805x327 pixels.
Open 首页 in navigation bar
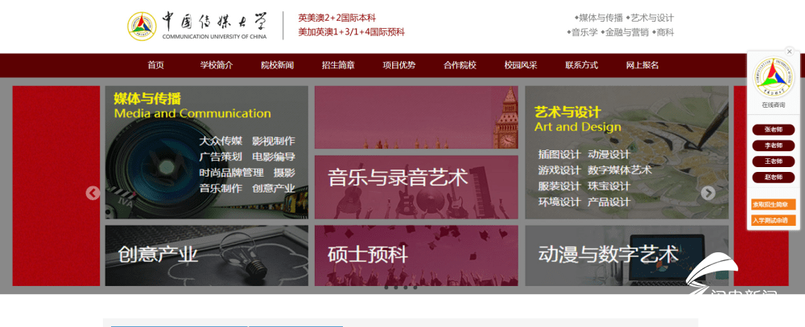(x=155, y=65)
